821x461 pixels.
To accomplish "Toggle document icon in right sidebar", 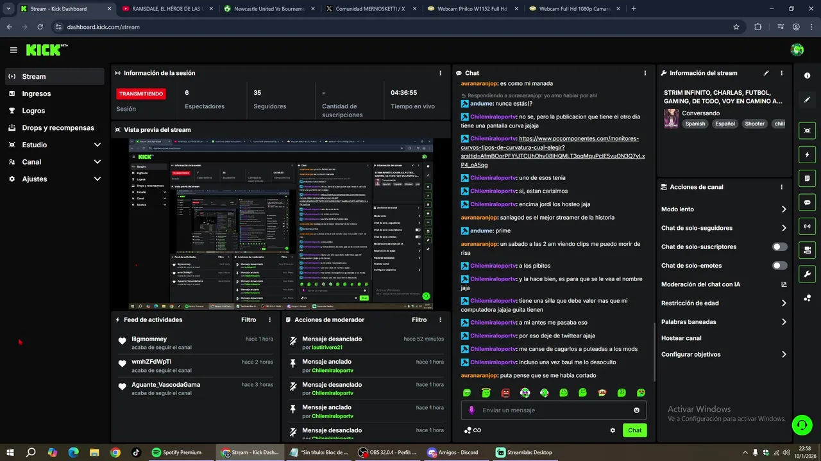I will [x=807, y=178].
